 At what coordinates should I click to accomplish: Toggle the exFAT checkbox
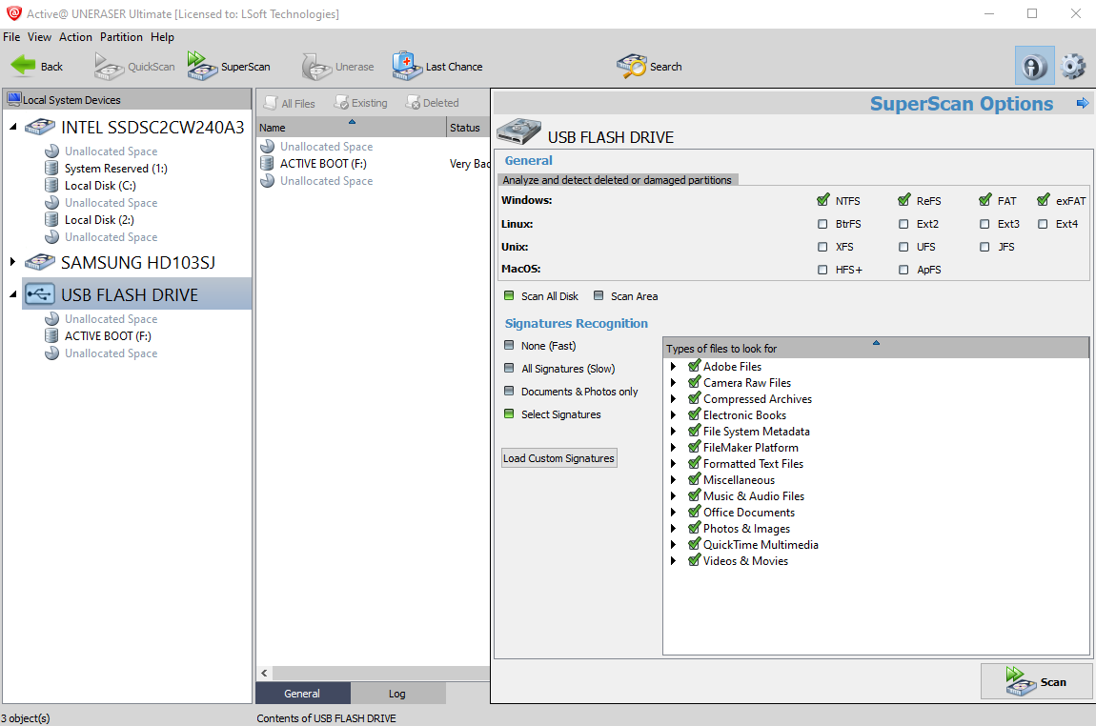click(x=1044, y=200)
